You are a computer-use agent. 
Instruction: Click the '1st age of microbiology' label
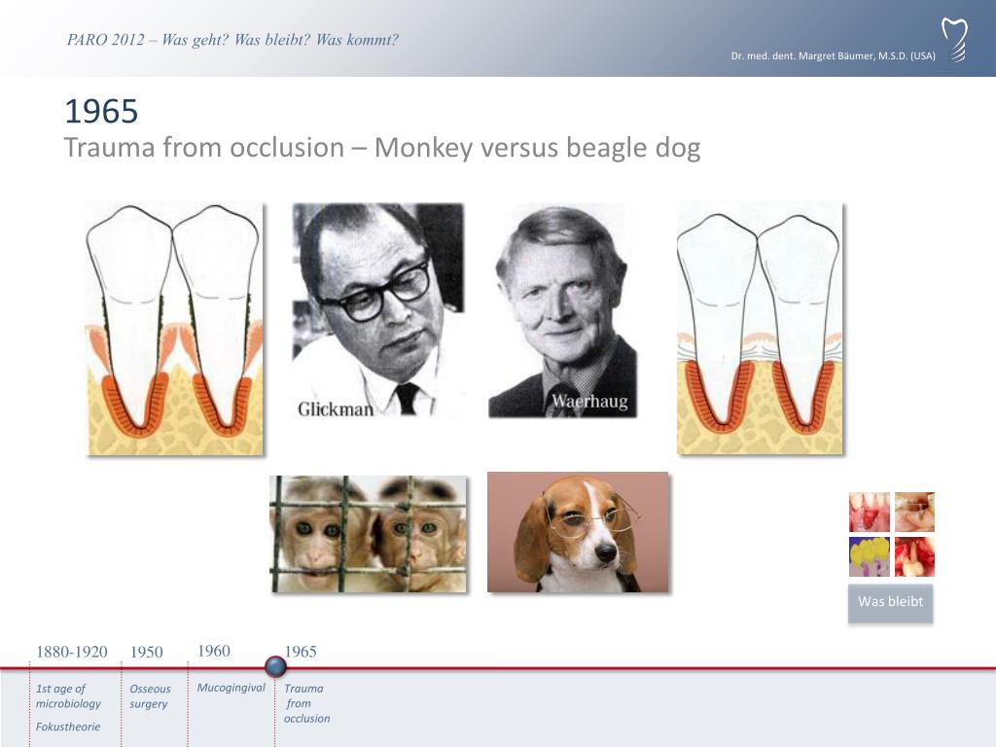click(x=68, y=696)
